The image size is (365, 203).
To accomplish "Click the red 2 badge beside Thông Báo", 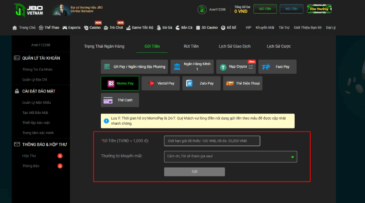I will tap(60, 166).
